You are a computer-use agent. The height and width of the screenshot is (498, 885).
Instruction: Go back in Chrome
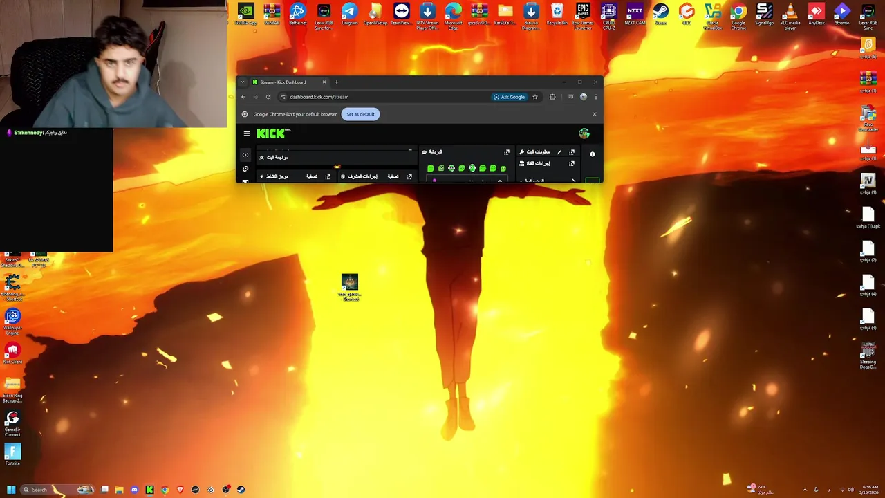[x=243, y=97]
